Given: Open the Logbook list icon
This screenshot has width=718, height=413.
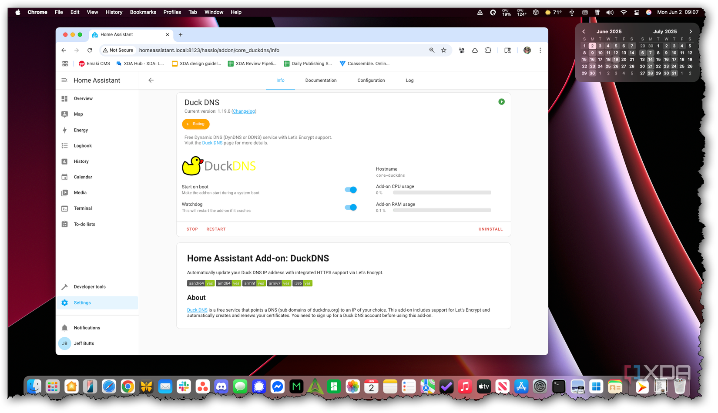Looking at the screenshot, I should [64, 146].
